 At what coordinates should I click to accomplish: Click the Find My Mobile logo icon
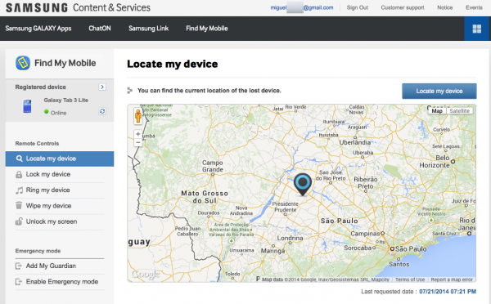(23, 63)
